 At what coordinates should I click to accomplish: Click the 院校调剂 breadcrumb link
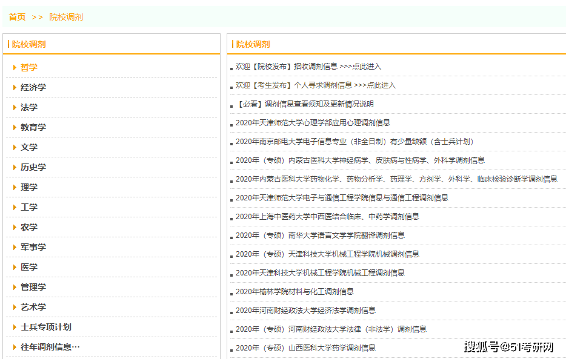coord(66,17)
